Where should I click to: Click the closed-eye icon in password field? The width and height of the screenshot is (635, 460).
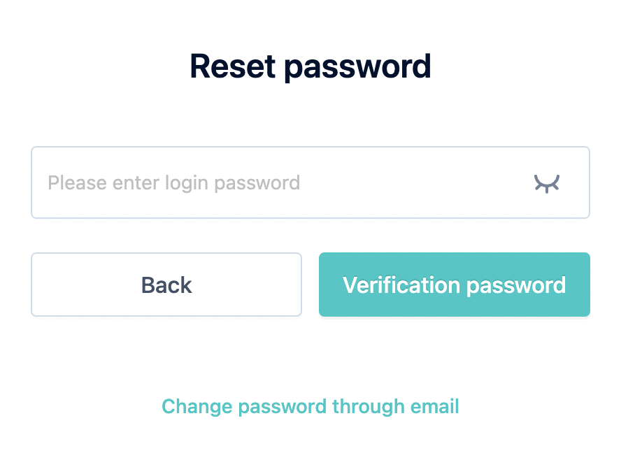point(546,183)
